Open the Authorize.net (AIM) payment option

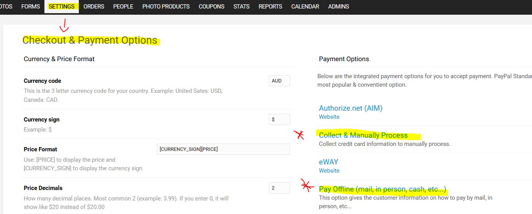350,108
